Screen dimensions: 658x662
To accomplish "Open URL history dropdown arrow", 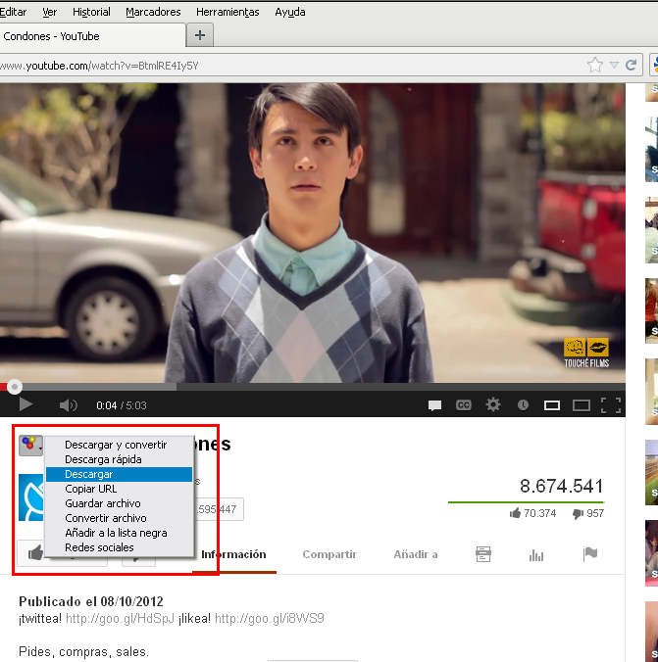I will [x=614, y=65].
